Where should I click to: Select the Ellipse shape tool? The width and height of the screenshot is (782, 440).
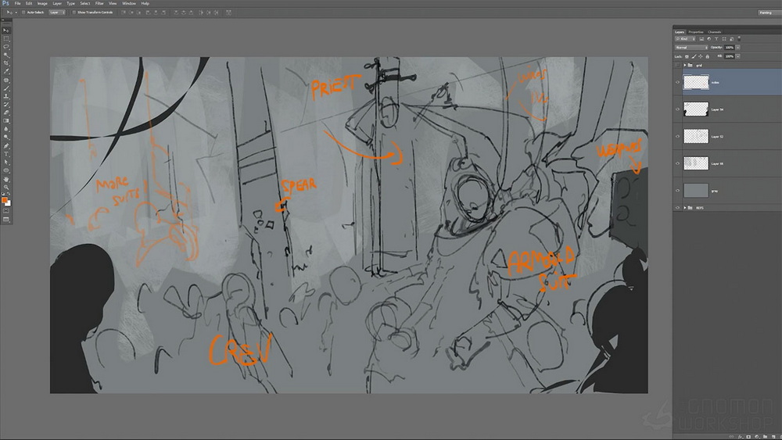(6, 171)
